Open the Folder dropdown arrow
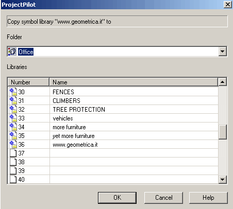The height and width of the screenshot is (209, 233). pyautogui.click(x=223, y=51)
